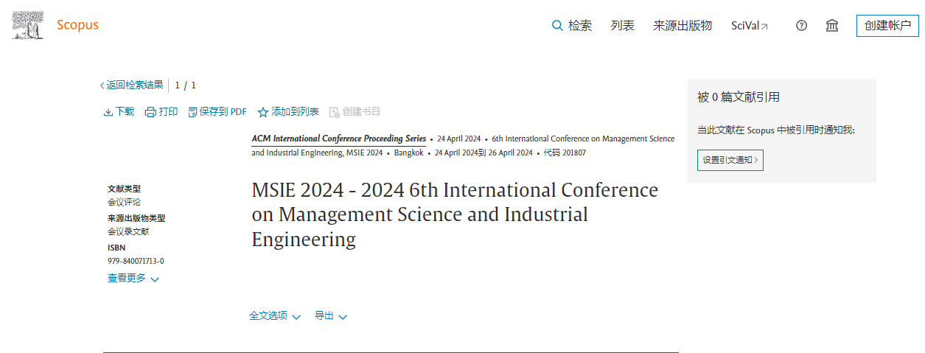Expand 查看更多 details
Viewport: 925px width, 353px height.
[133, 279]
